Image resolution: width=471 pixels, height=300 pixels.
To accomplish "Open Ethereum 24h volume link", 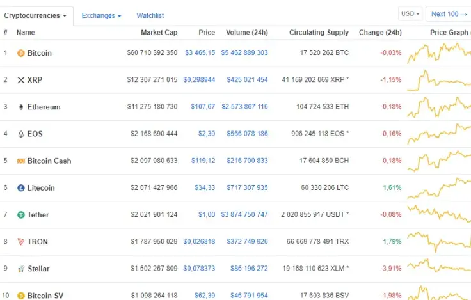I will [244, 107].
